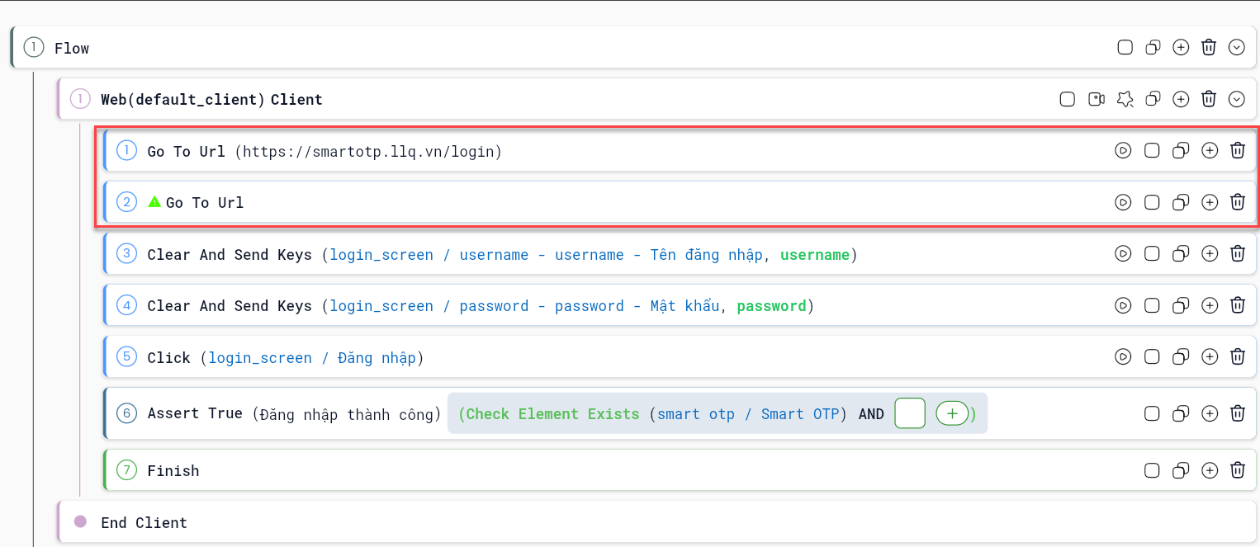The width and height of the screenshot is (1260, 547).
Task: Duplicate the Click Đăng nhập step
Action: 1182,356
